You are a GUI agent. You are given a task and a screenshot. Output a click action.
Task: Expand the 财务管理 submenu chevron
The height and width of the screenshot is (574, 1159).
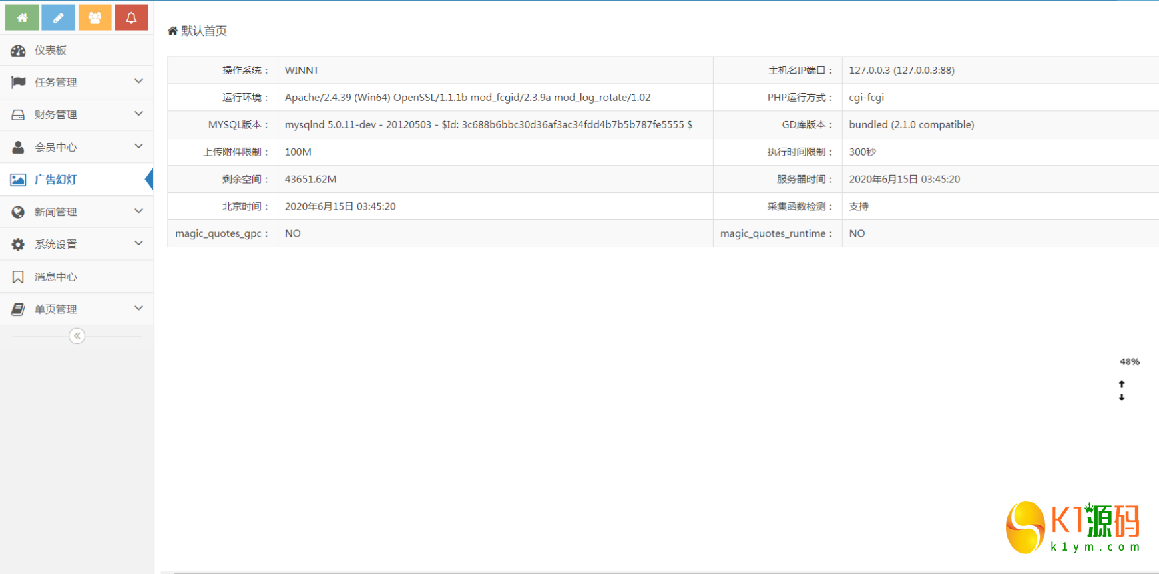(138, 114)
